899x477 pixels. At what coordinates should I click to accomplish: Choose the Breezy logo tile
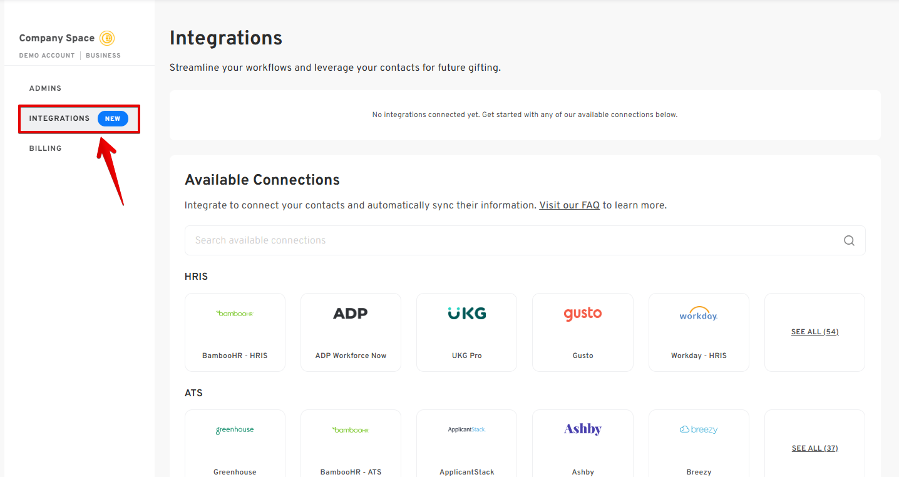[699, 430]
